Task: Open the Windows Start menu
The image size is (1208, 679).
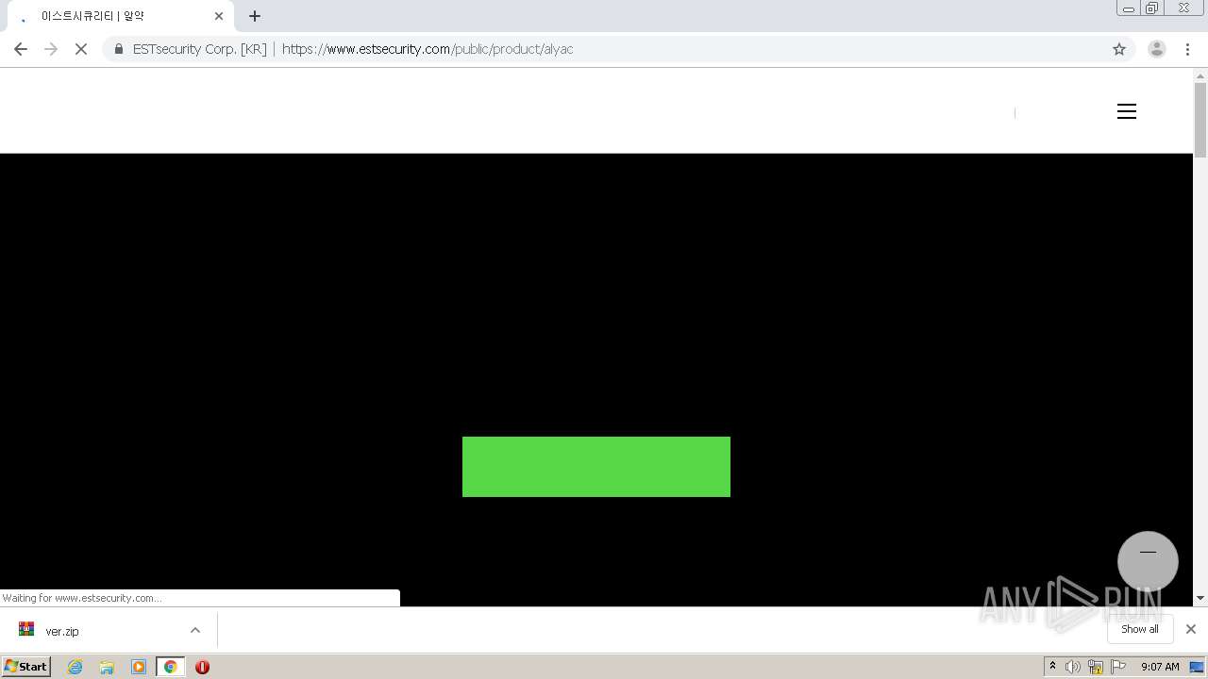Action: pyautogui.click(x=26, y=667)
